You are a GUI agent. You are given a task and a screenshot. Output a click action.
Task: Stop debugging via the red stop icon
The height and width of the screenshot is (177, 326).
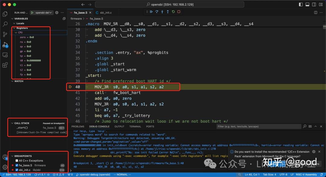pyautogui.click(x=178, y=11)
